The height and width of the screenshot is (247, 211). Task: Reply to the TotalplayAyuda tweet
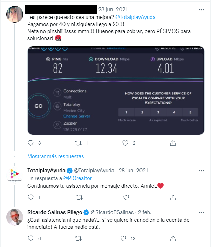click(x=30, y=197)
